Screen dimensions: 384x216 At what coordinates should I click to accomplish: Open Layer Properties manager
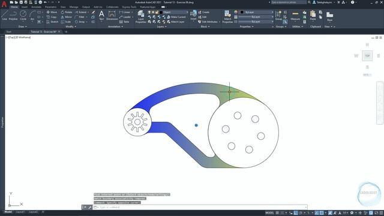(141, 17)
